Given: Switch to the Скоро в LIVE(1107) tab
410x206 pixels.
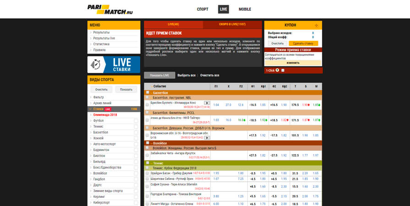Looking at the screenshot, I should point(232,25).
